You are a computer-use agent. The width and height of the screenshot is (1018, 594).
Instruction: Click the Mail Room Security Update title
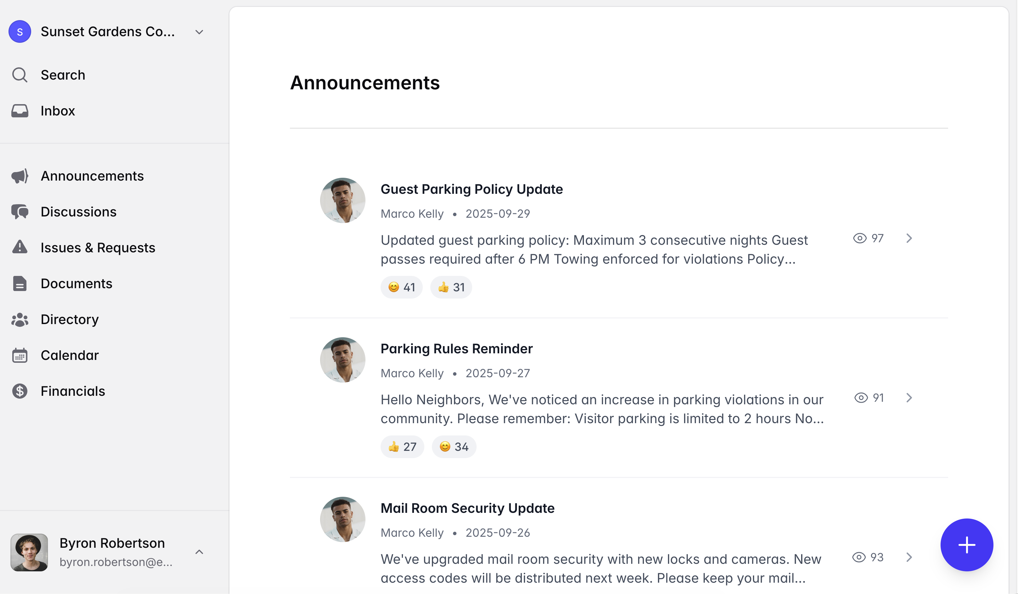pos(467,508)
